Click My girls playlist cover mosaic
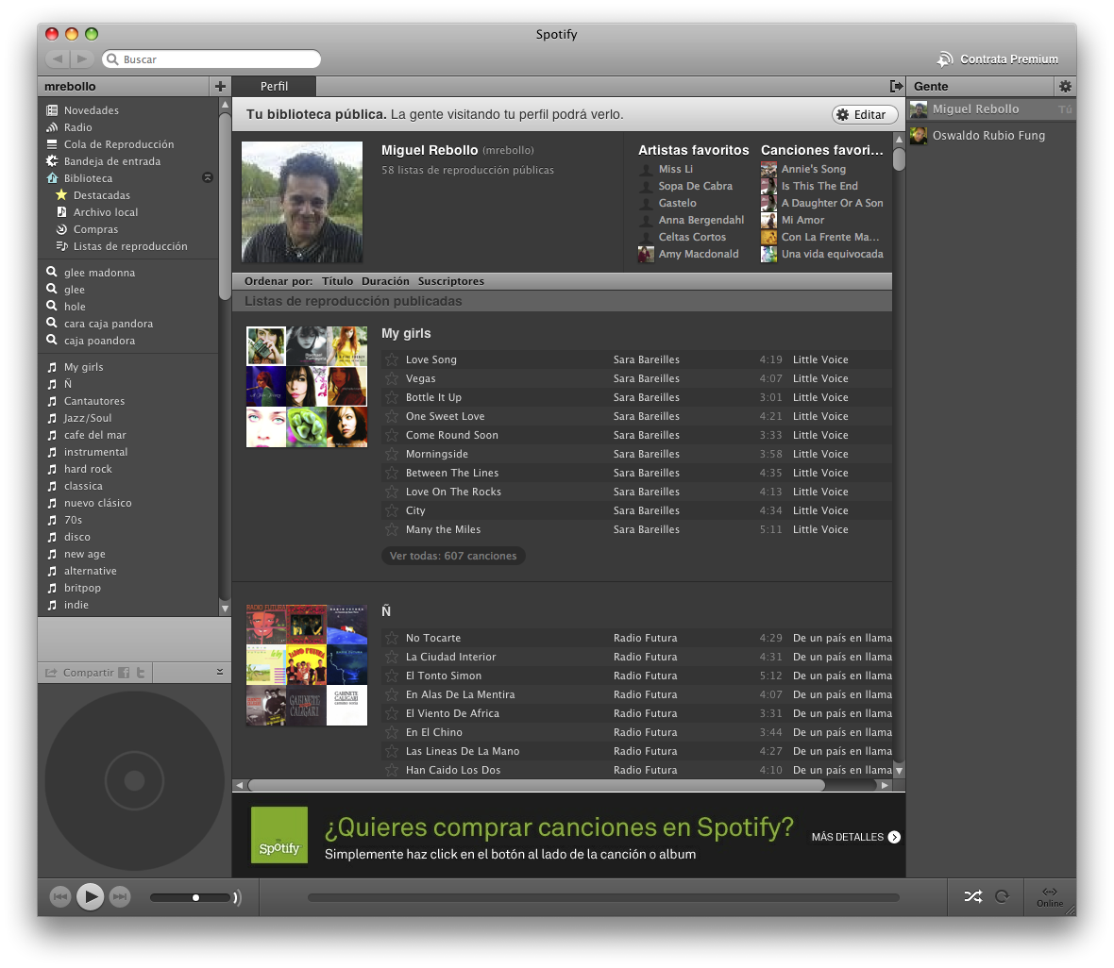 [306, 387]
